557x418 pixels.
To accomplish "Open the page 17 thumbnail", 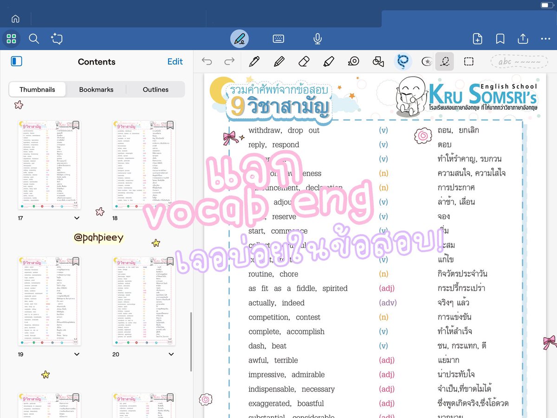I will [x=49, y=164].
